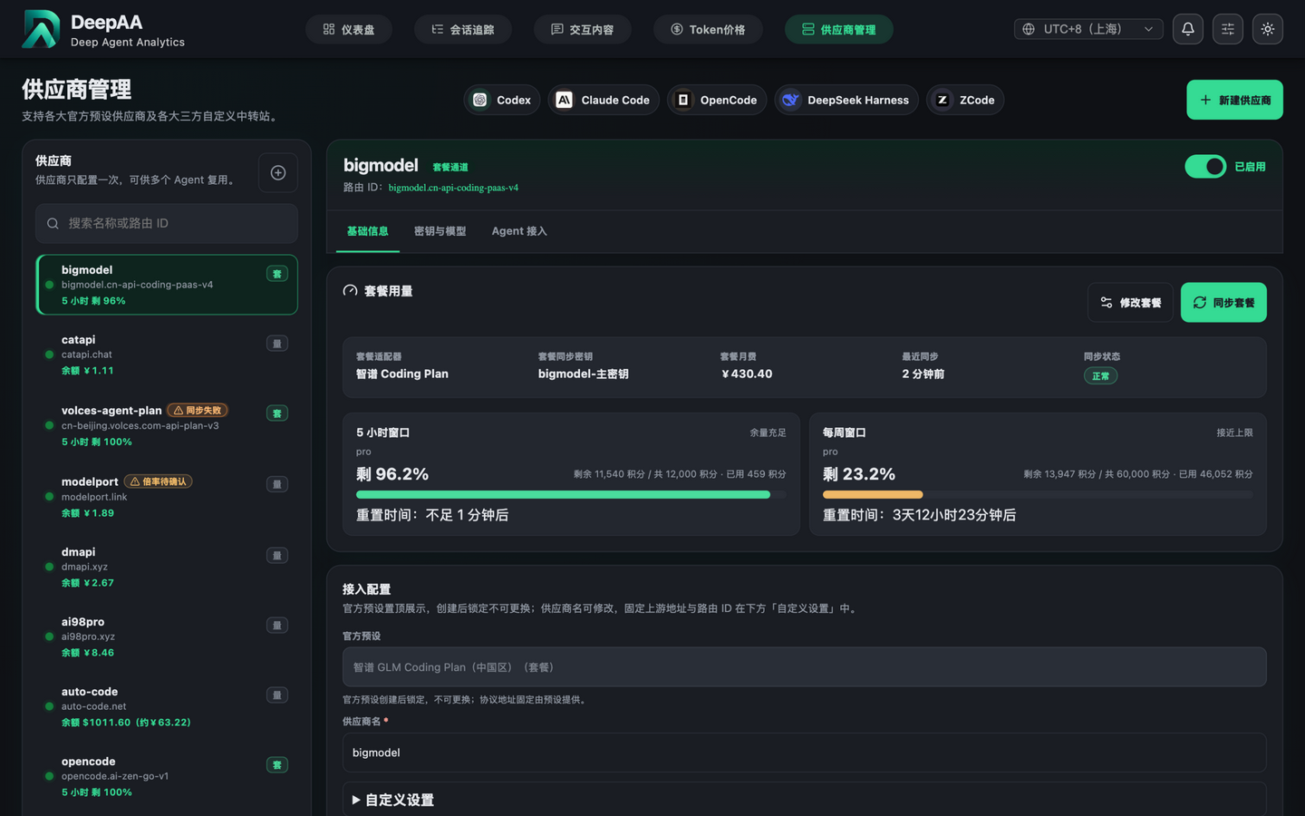Viewport: 1305px width, 816px height.
Task: Click the usage badge on catapi row
Action: [x=277, y=344]
